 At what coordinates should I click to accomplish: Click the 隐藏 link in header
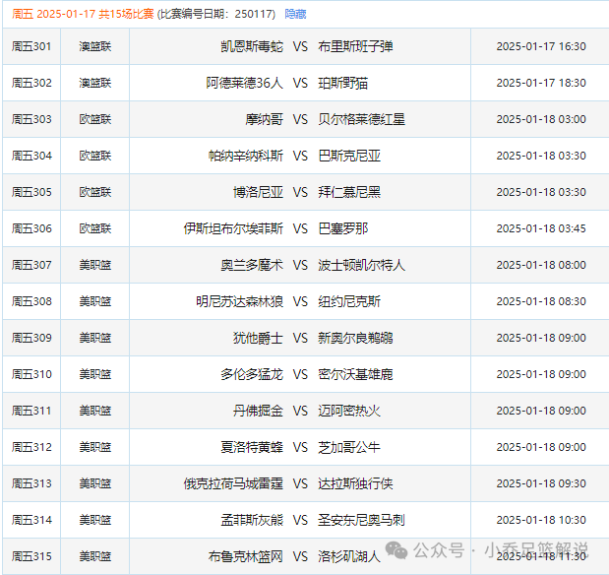tap(295, 13)
